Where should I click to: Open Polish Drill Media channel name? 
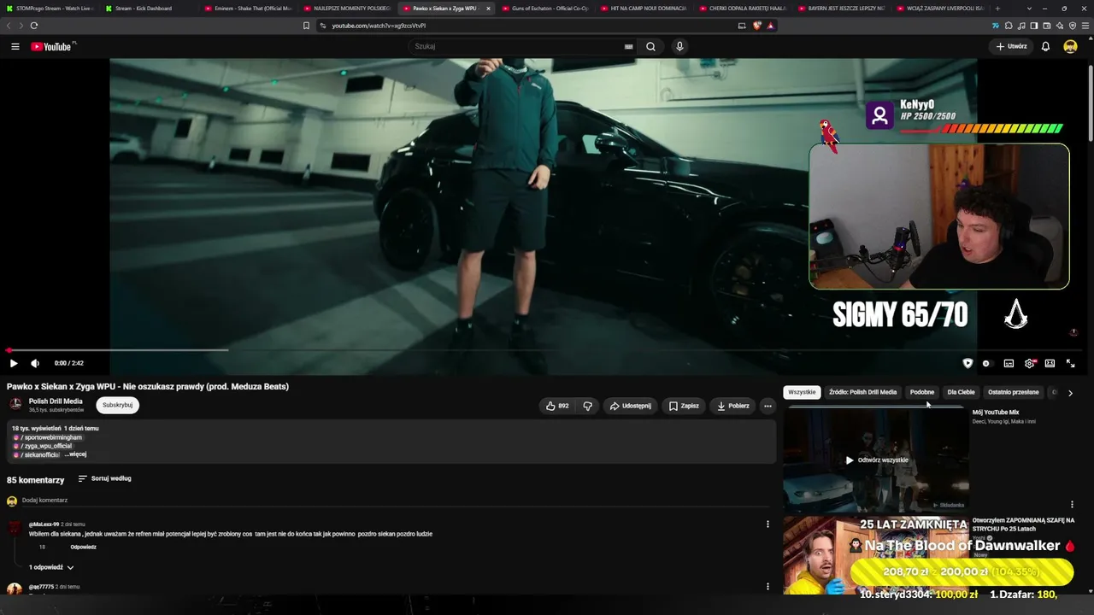click(56, 401)
